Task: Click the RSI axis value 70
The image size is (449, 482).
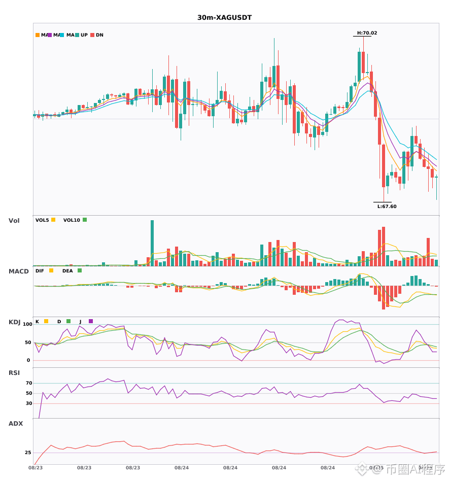Action: pos(29,383)
